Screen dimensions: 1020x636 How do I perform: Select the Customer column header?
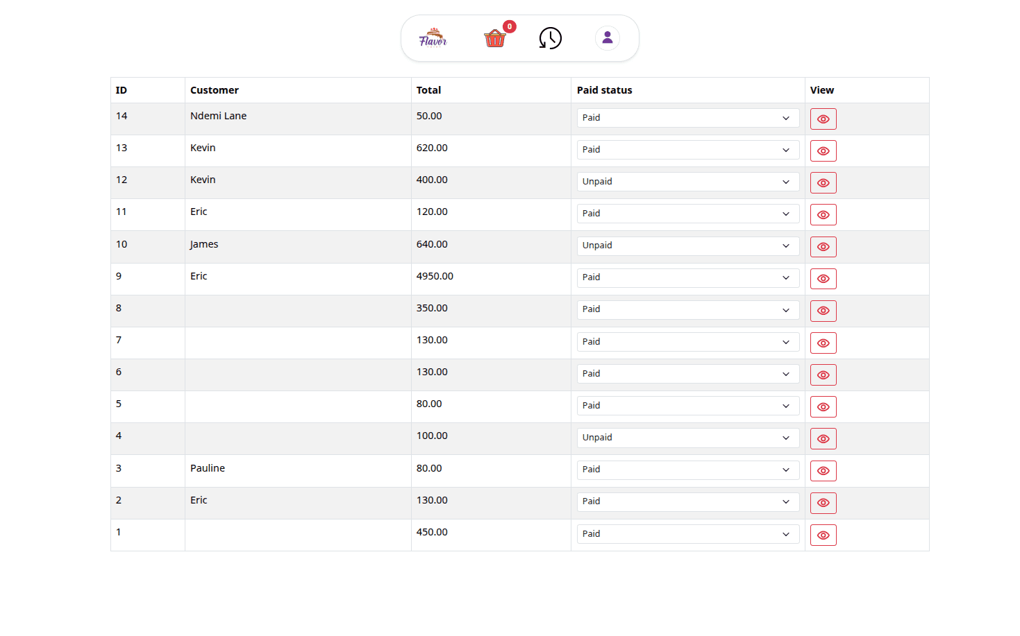[214, 90]
